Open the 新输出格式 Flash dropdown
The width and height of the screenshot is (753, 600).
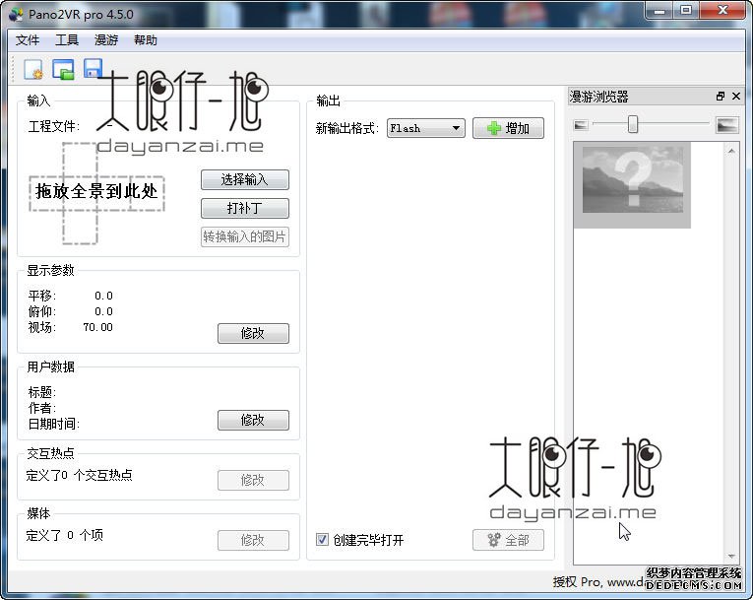(x=426, y=128)
